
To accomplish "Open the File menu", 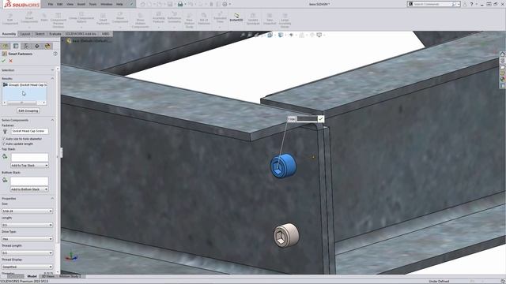I will pyautogui.click(x=51, y=4).
